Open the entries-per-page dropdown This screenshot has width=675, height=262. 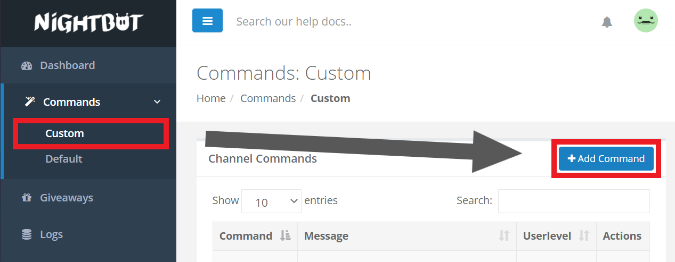click(x=271, y=201)
